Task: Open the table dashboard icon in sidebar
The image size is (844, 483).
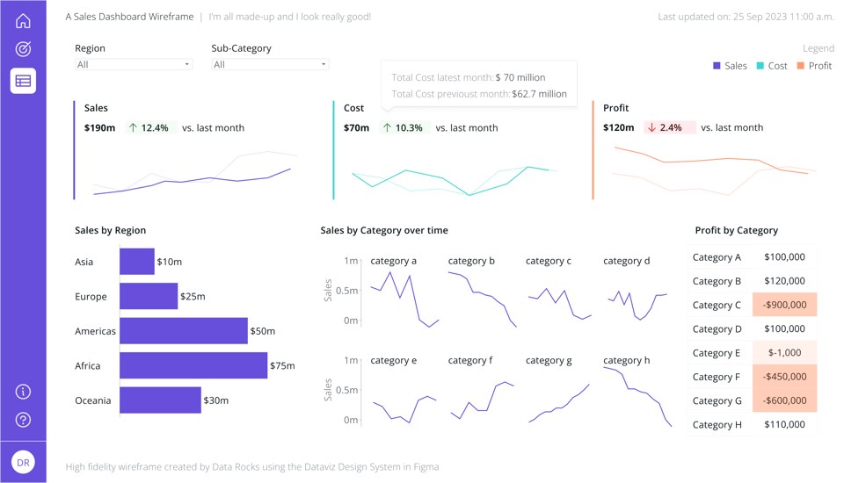Action: pyautogui.click(x=23, y=81)
